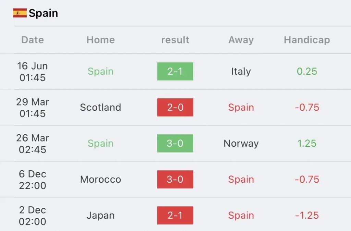Click the Italy away team name

tap(241, 72)
